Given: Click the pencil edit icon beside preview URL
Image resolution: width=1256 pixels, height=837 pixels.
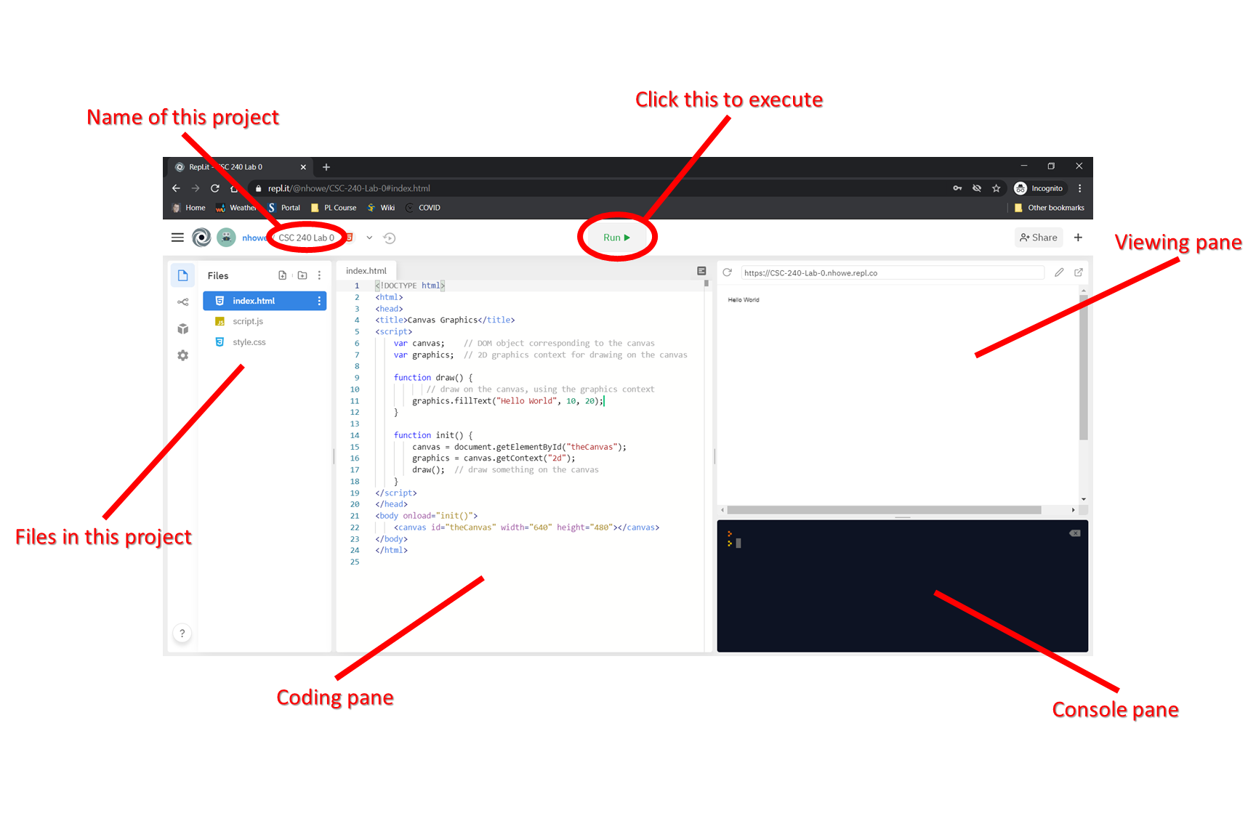Looking at the screenshot, I should [x=1059, y=272].
